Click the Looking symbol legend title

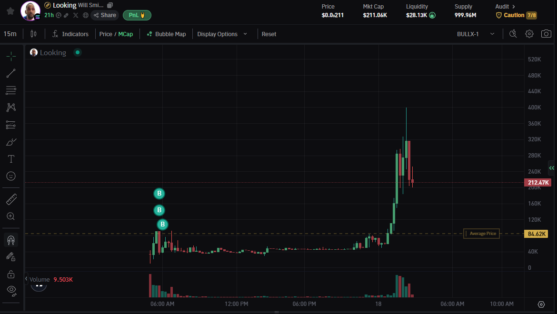[x=53, y=52]
